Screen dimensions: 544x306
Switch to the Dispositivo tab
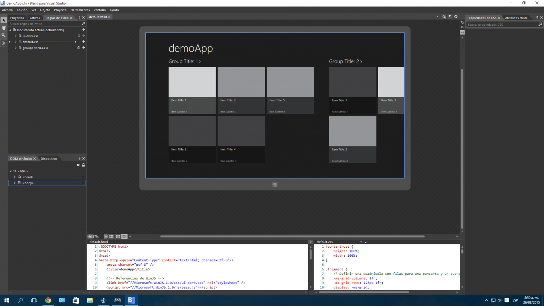coord(49,159)
